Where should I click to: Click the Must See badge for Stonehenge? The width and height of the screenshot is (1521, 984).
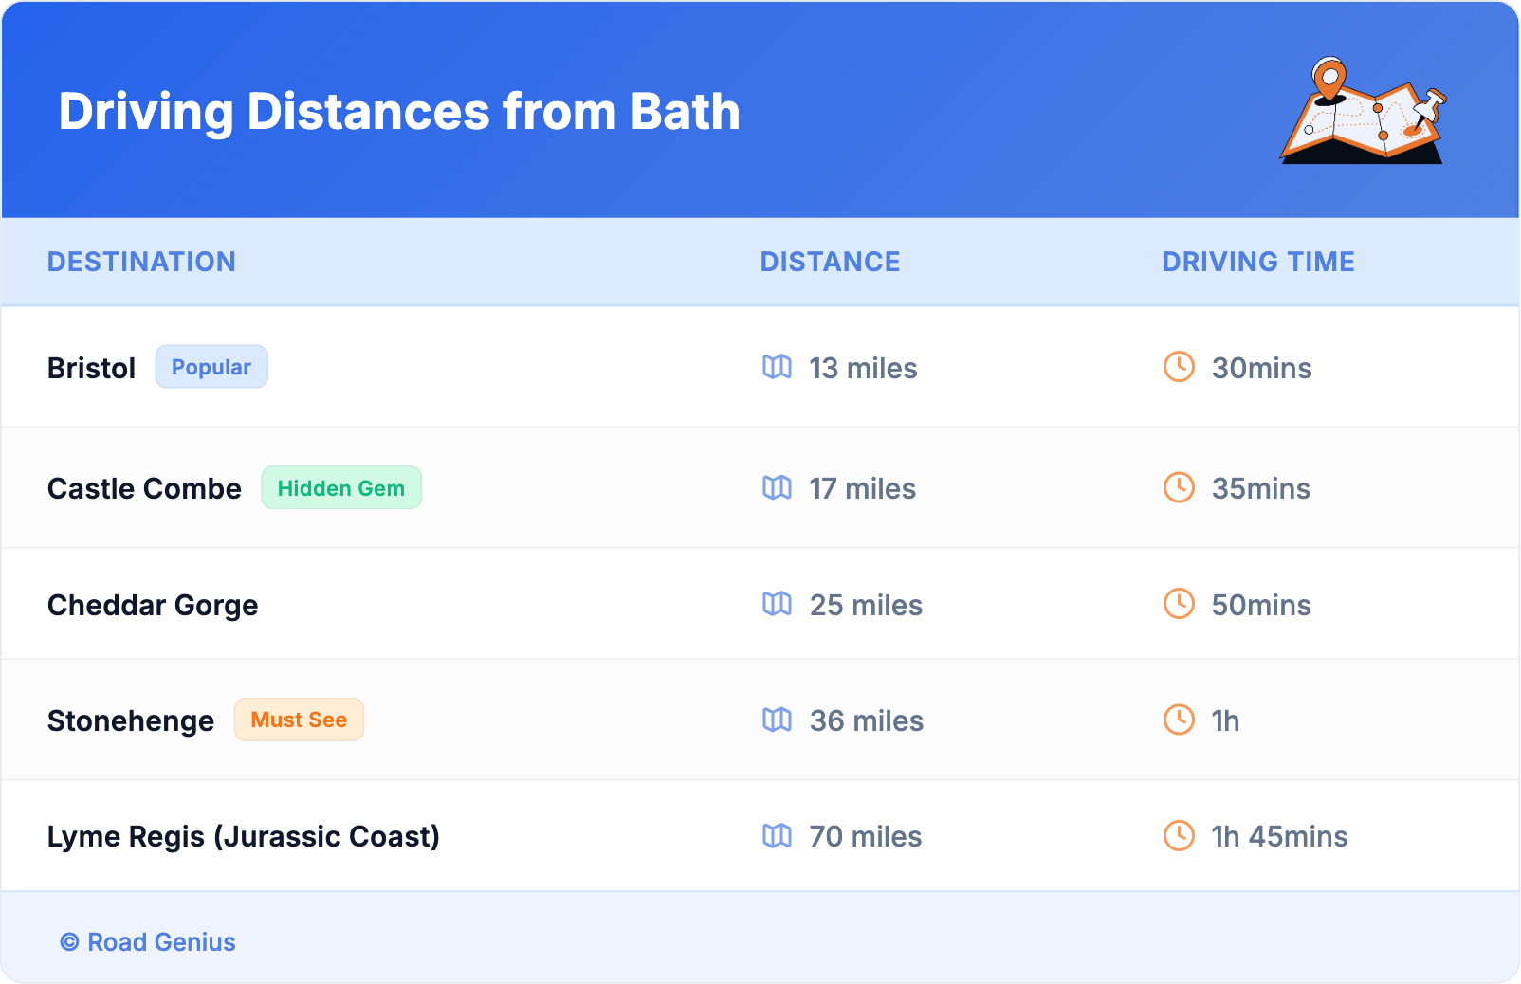click(x=299, y=720)
